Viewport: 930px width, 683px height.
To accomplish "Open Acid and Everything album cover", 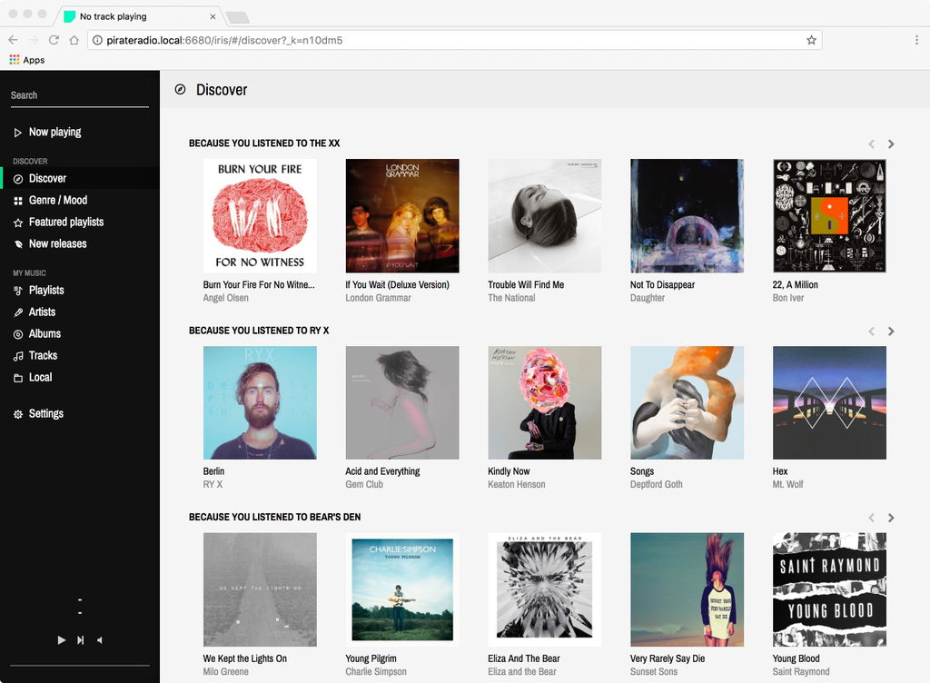I will coord(402,402).
